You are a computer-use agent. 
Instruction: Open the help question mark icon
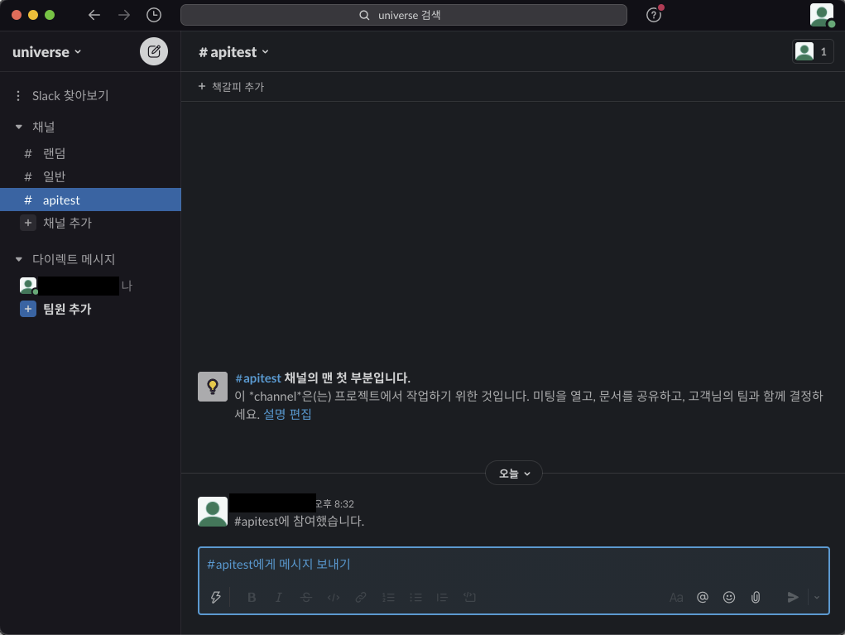pyautogui.click(x=654, y=15)
